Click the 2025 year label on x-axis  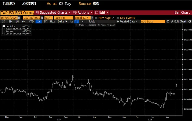[150, 120]
